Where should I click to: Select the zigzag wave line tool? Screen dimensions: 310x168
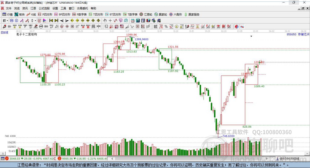coord(132,27)
